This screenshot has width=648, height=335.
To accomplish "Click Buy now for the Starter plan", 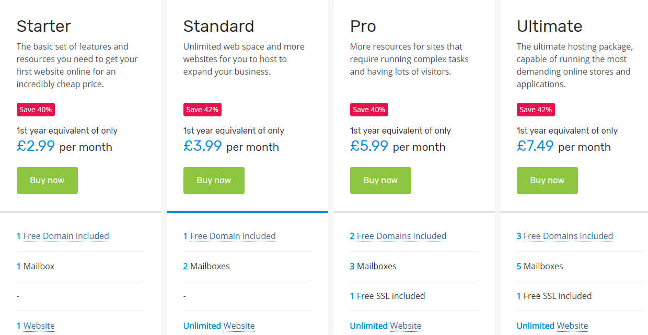I will click(x=47, y=181).
